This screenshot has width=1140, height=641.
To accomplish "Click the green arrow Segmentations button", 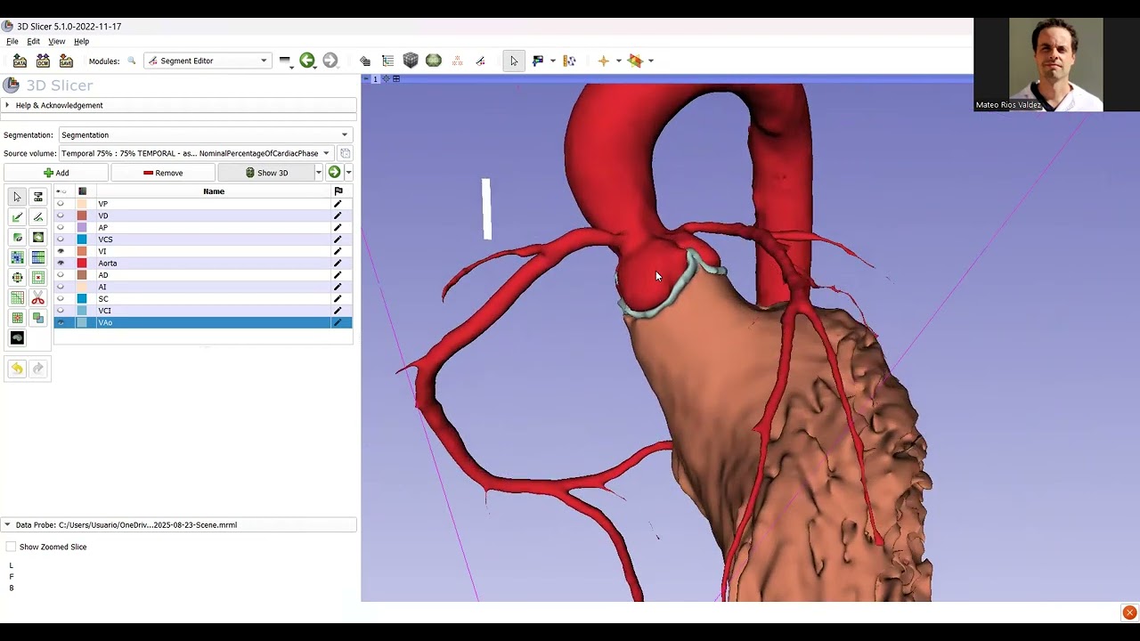I will click(334, 172).
